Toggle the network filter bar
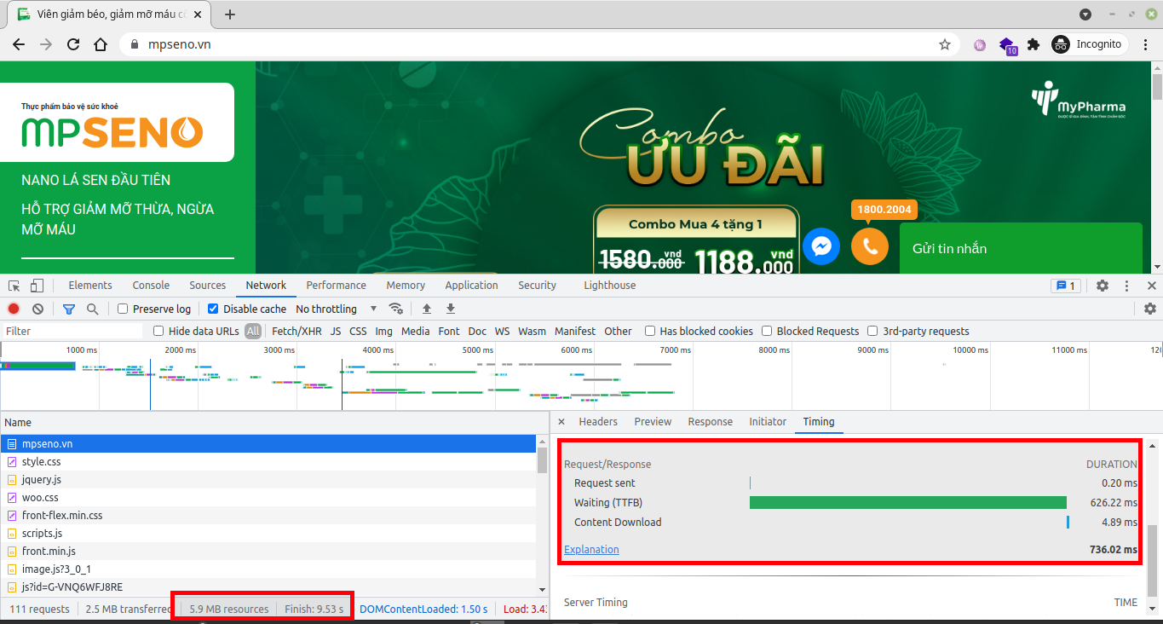Screen dimensions: 1163x624 coord(69,309)
